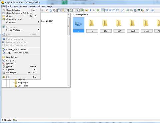Select the folder thumbnail labeled 2070
Screen dimensions: 160x123
[x=133, y=25]
